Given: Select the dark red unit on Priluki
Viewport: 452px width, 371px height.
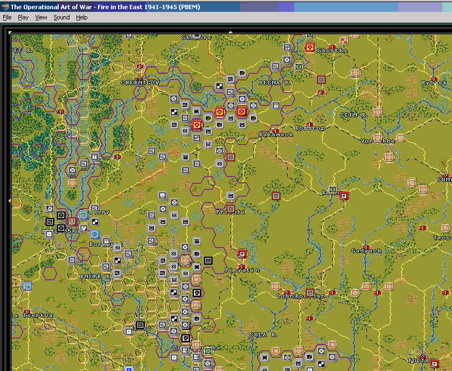Looking at the screenshot, I should point(231,208).
